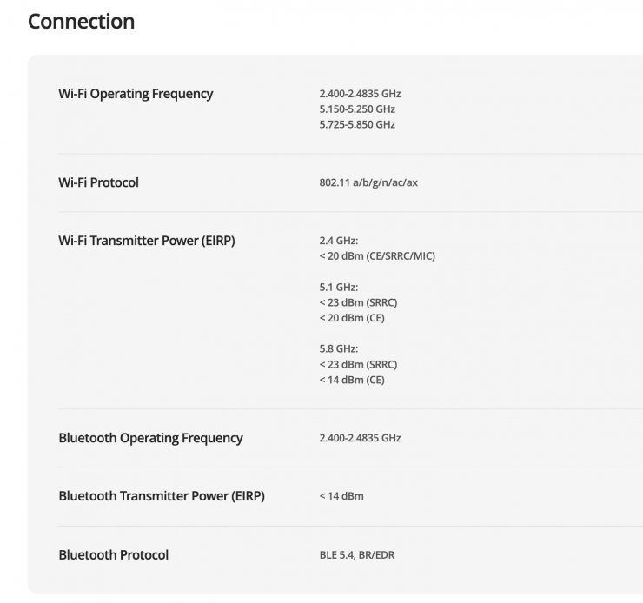The image size is (643, 603).
Task: Select the 5.725-5.850 GHz frequency value
Action: pyautogui.click(x=357, y=125)
